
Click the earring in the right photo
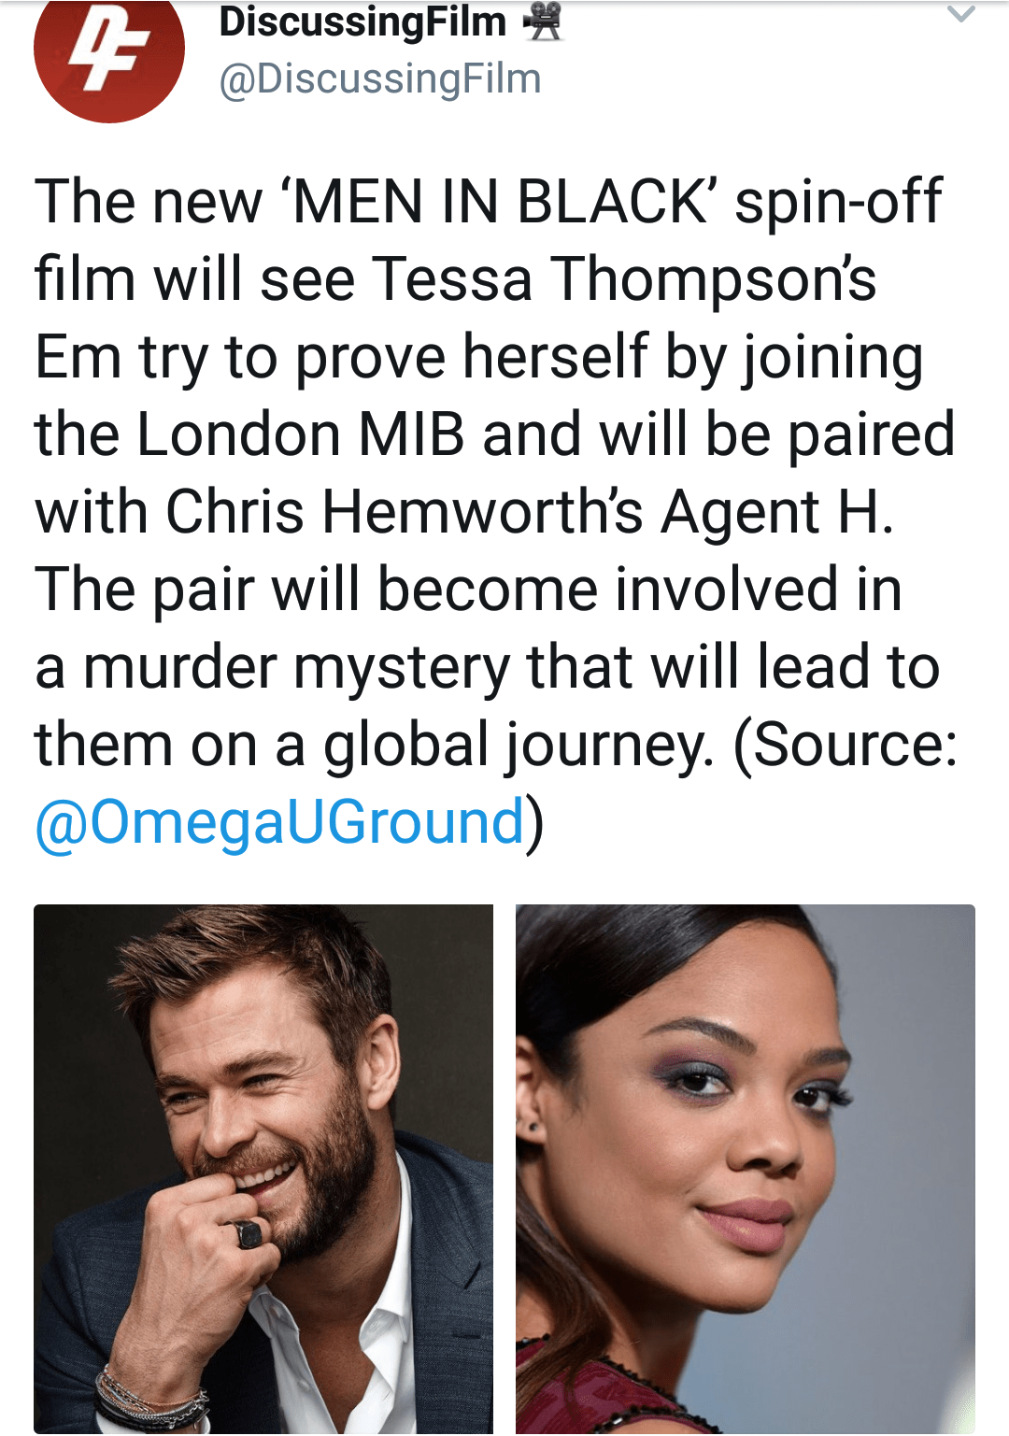click(x=533, y=1129)
